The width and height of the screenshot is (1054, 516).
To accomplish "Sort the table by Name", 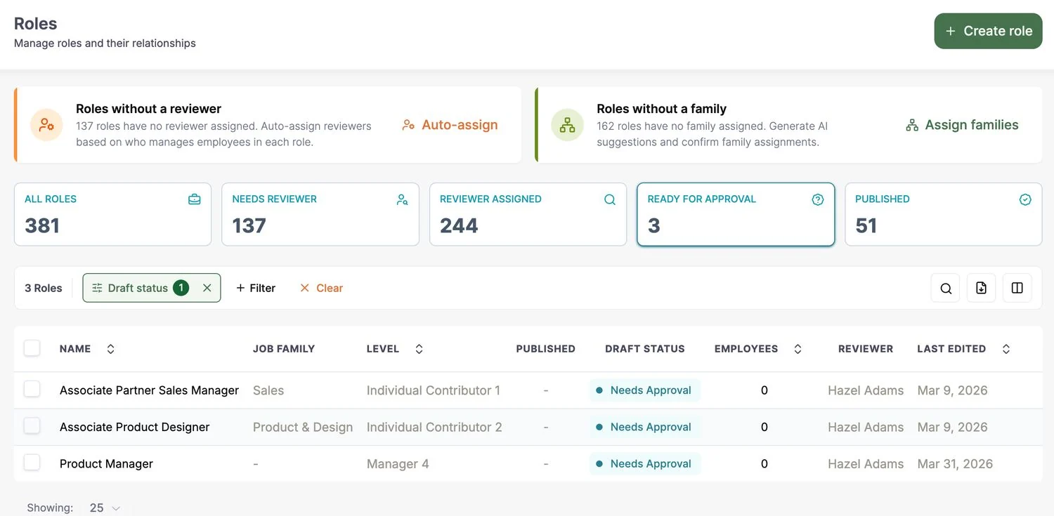I will [x=110, y=349].
